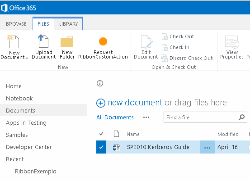Viewport: 250px width, 181px height.
Task: Open the All Documents view link
Action: [115, 118]
